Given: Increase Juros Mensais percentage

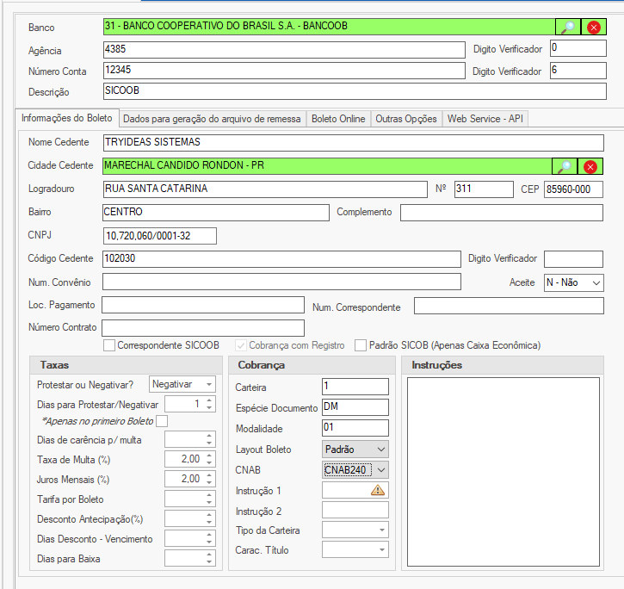Looking at the screenshot, I should [209, 475].
